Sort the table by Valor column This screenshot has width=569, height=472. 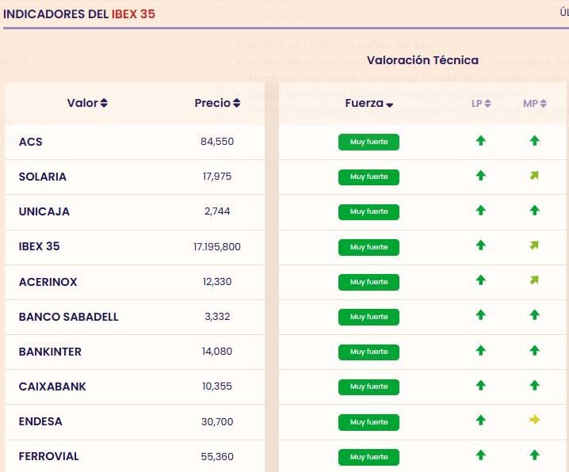[x=87, y=103]
